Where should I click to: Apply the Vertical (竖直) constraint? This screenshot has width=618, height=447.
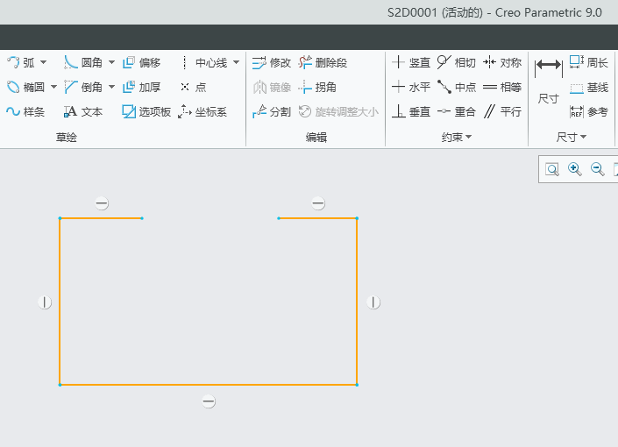411,62
